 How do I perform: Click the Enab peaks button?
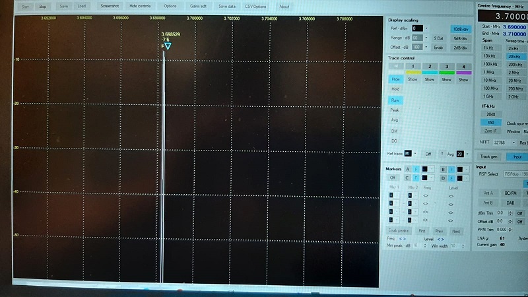point(398,231)
